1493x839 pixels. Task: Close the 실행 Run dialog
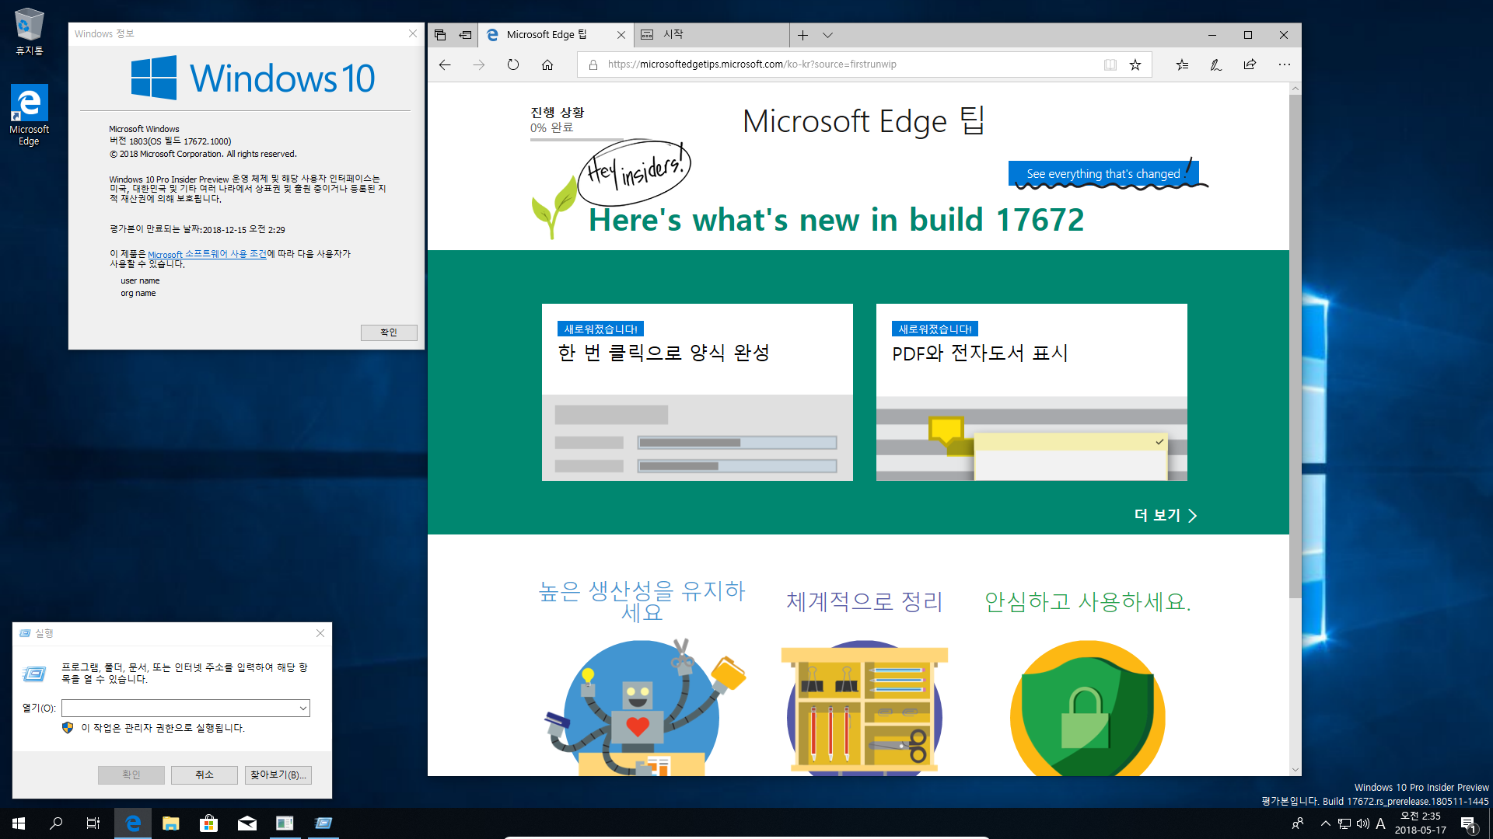pyautogui.click(x=320, y=633)
